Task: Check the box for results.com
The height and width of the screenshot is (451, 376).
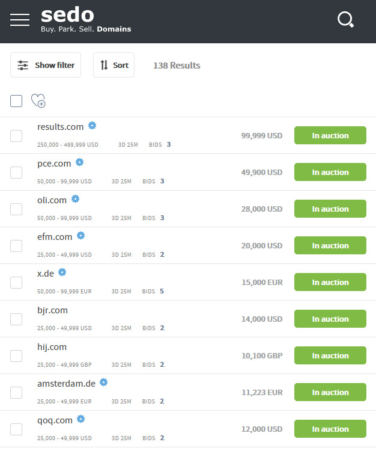Action: coord(16,136)
